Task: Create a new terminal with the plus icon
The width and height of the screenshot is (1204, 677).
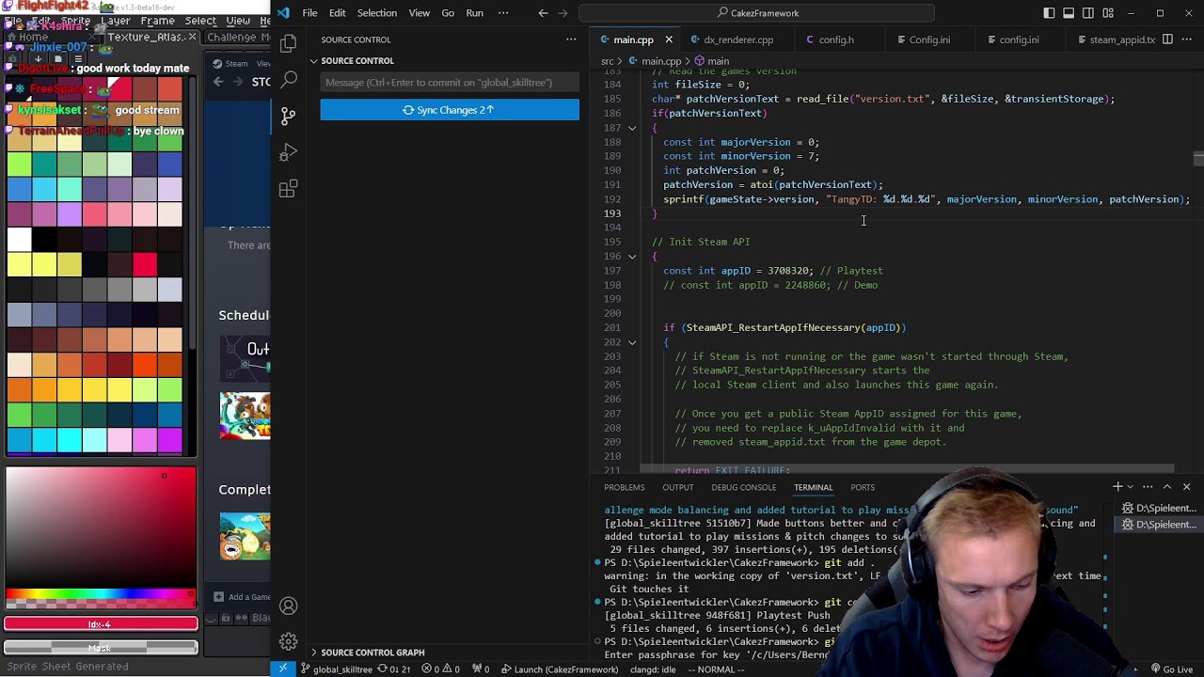Action: coord(1117,487)
